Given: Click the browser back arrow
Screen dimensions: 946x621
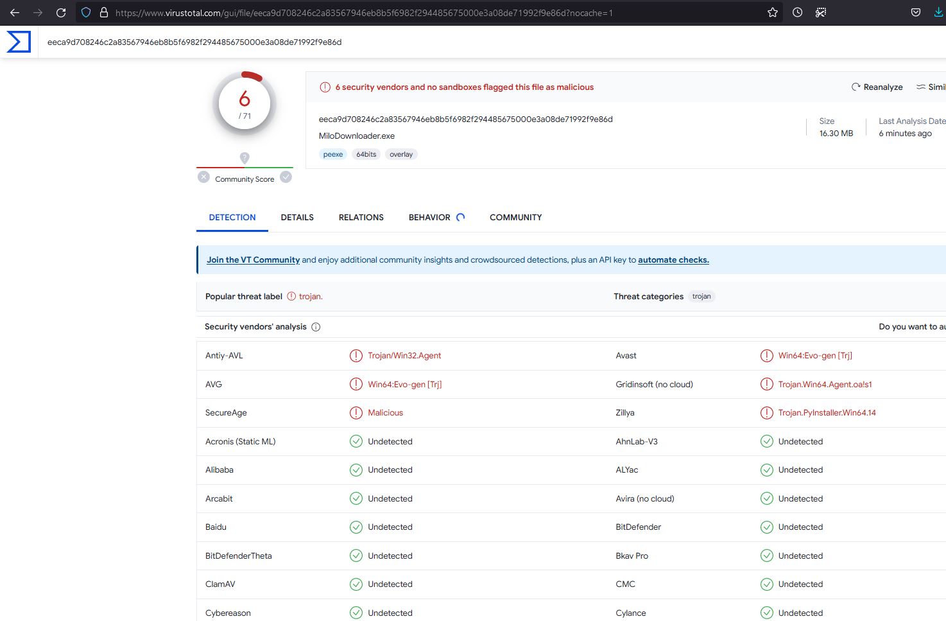Looking at the screenshot, I should click(x=15, y=13).
